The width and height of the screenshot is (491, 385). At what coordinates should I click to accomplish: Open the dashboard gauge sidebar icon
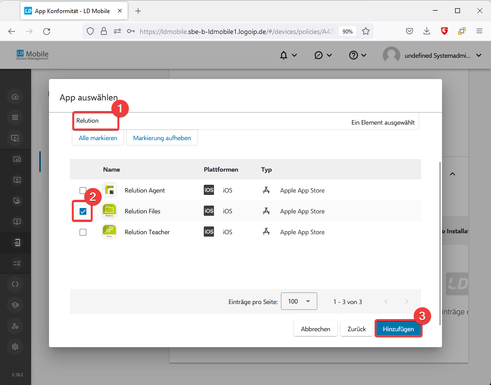point(15,96)
